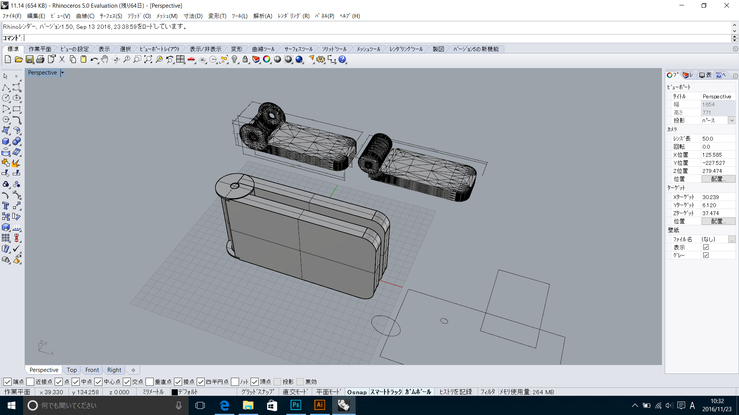Click the New file icon
Viewport: 739px width, 415px height.
pyautogui.click(x=8, y=60)
